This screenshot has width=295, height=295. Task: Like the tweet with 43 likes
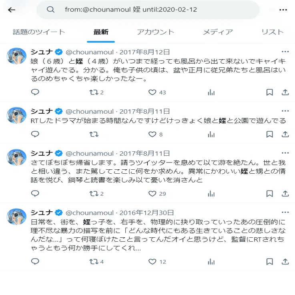[x=157, y=92]
